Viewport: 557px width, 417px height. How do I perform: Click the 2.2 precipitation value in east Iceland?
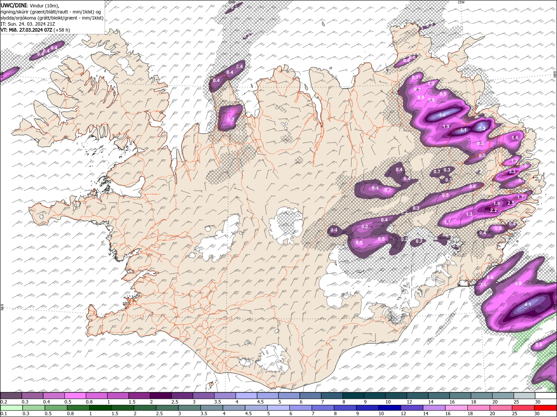tap(493, 210)
